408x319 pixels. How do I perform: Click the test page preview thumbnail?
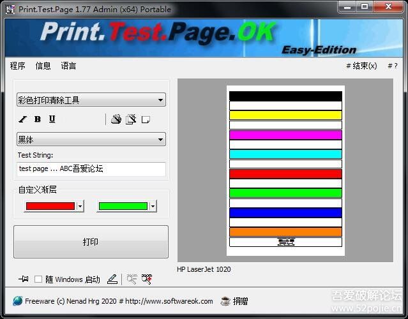(x=285, y=170)
